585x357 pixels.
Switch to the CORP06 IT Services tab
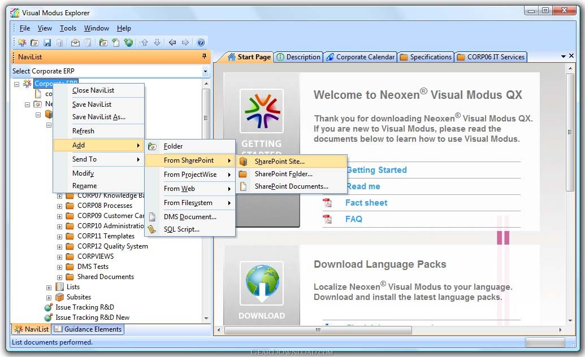pos(491,57)
